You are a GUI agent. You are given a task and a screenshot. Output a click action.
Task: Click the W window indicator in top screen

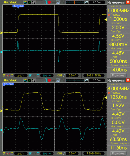point(86,2)
